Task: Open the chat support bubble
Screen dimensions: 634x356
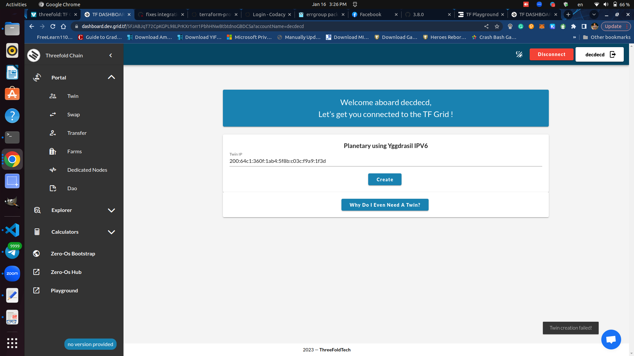Action: click(x=611, y=339)
